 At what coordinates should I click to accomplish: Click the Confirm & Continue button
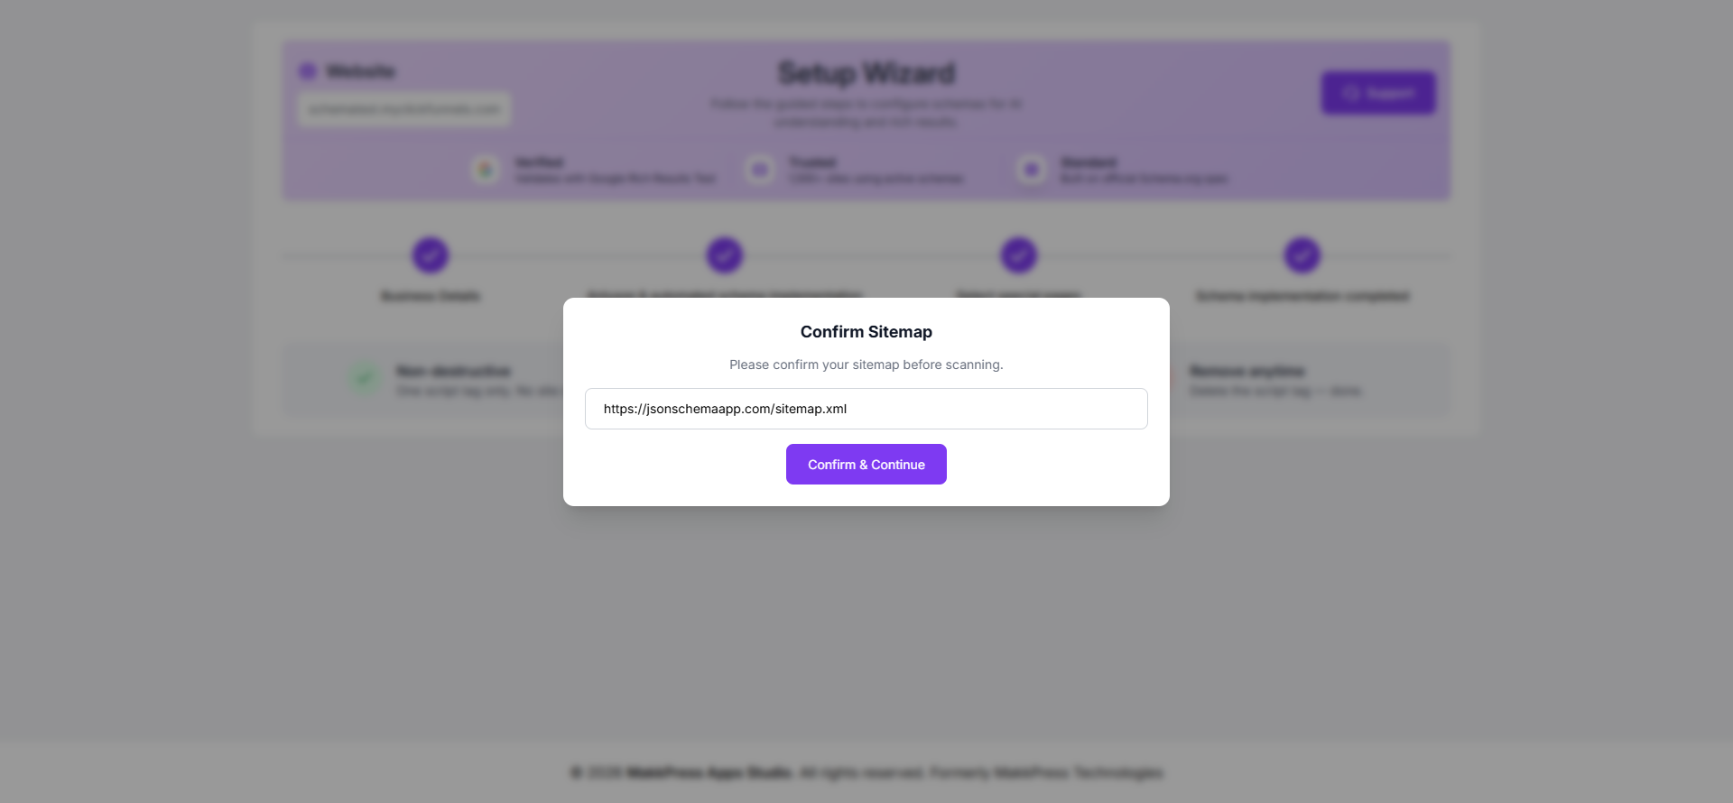[866, 465]
